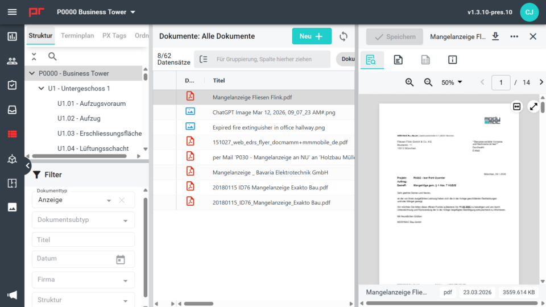Image resolution: width=546 pixels, height=307 pixels.
Task: Click the Titel filter input field
Action: click(x=83, y=239)
